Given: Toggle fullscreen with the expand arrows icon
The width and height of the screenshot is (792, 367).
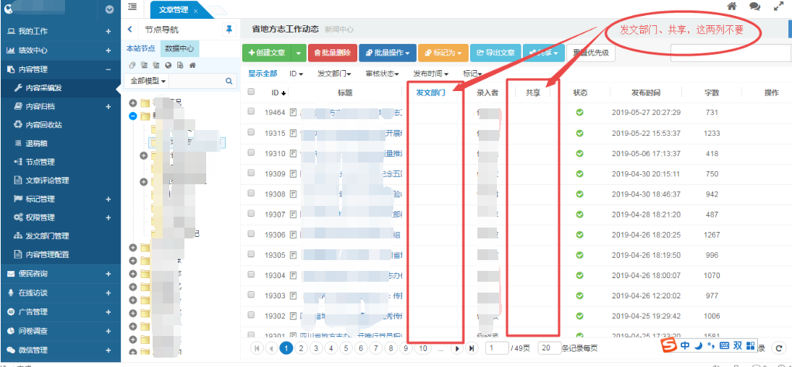Looking at the screenshot, I should point(779,7).
